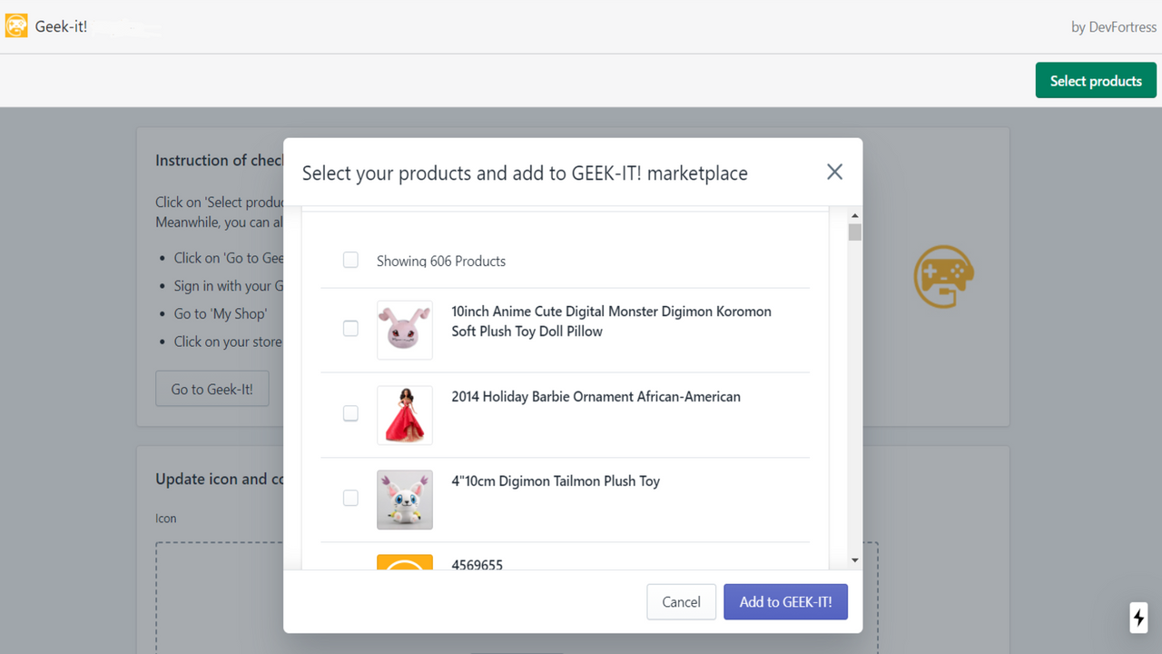Image resolution: width=1162 pixels, height=654 pixels.
Task: Open the 'Go to Geek-It!' button
Action: pyautogui.click(x=212, y=389)
